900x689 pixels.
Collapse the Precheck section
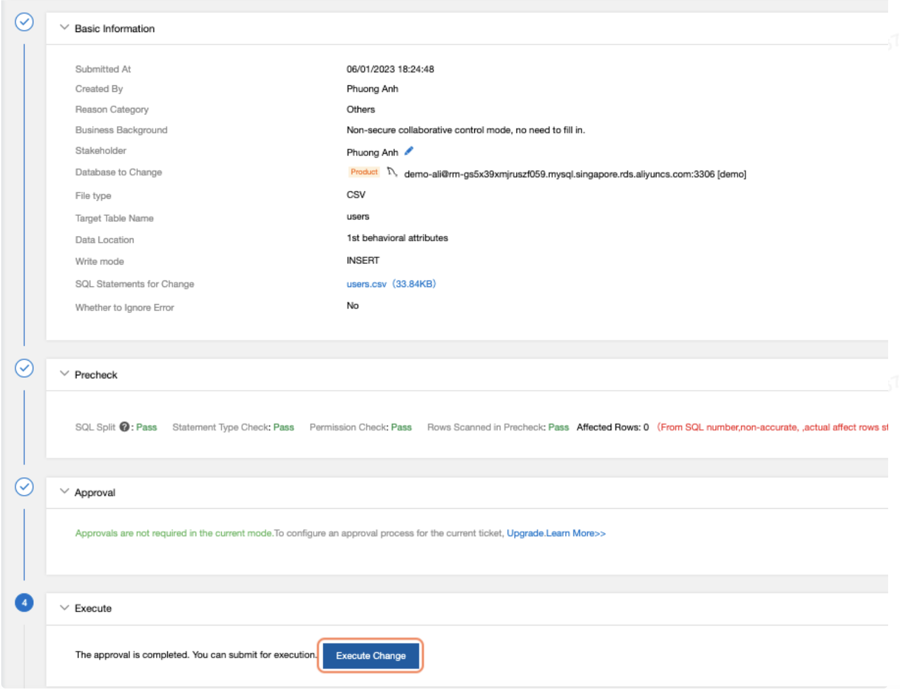[x=64, y=374]
